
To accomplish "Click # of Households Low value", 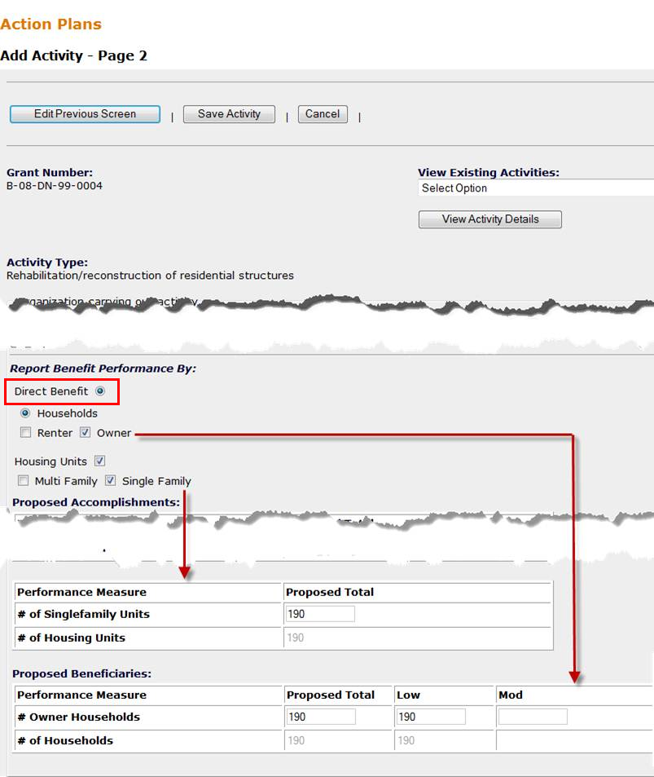I will (x=406, y=740).
